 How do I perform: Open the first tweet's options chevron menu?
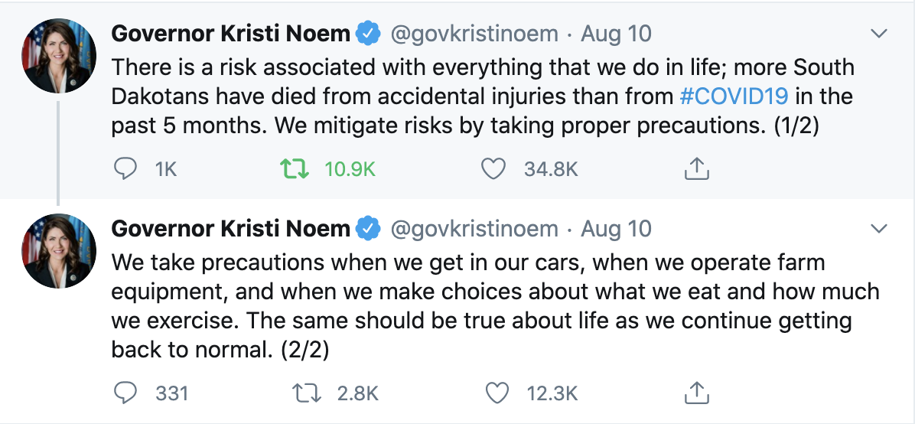(x=879, y=34)
